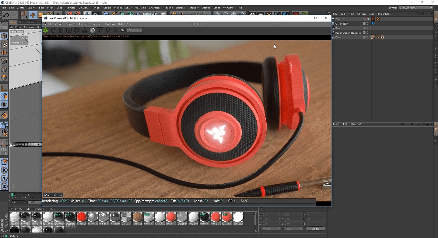The image size is (438, 238).
Task: Click the green Octane send-scene render icon
Action: (46, 30)
